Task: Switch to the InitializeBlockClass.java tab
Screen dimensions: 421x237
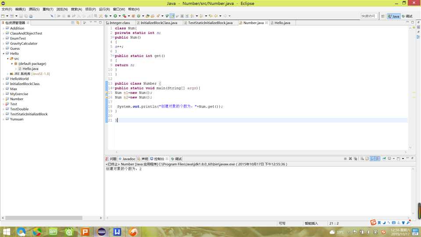Action: tap(159, 23)
